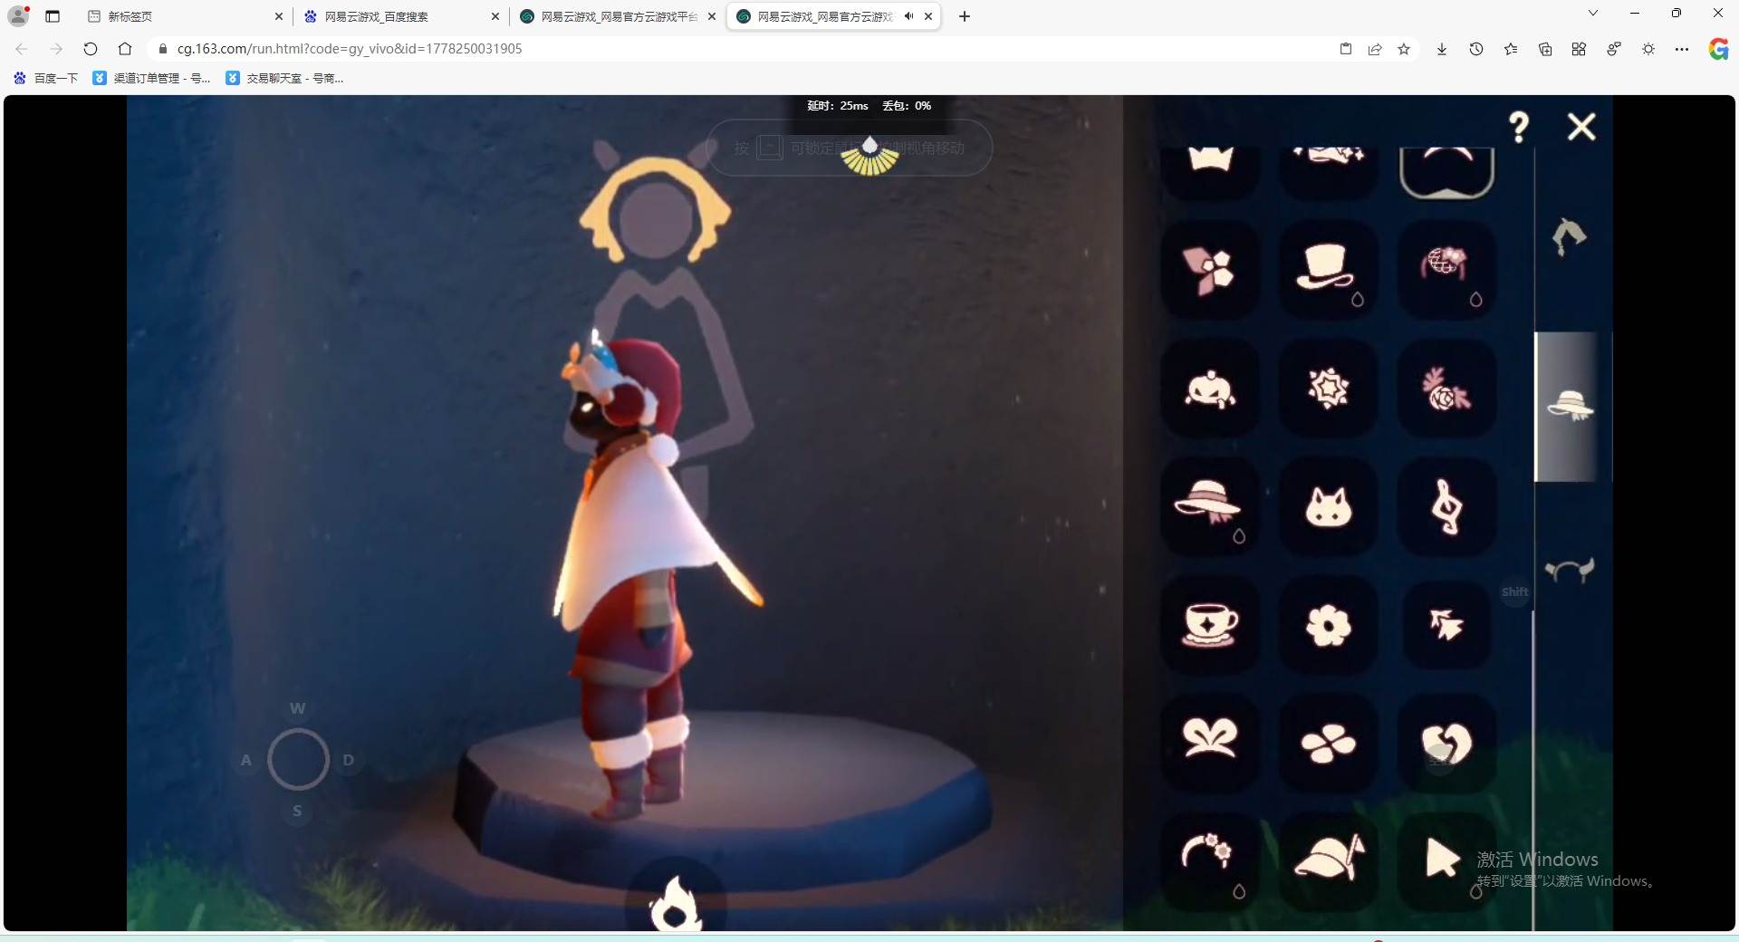Refresh the current page
Screen dimensions: 1739x942
(x=91, y=49)
